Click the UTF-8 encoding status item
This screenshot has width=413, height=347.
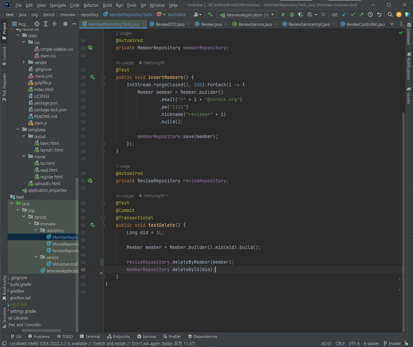[354, 343]
